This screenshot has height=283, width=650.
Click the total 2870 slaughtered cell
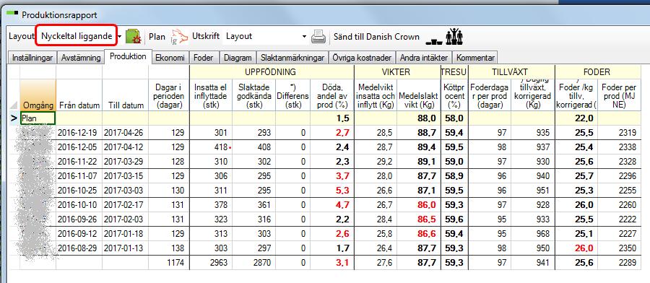253,262
